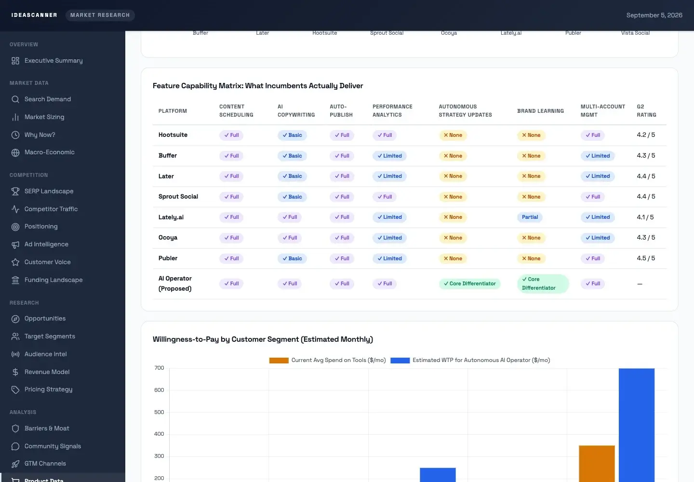Image resolution: width=694 pixels, height=482 pixels.
Task: Click Lately.ai G2 rating 4.1 / 5
Action: (645, 217)
